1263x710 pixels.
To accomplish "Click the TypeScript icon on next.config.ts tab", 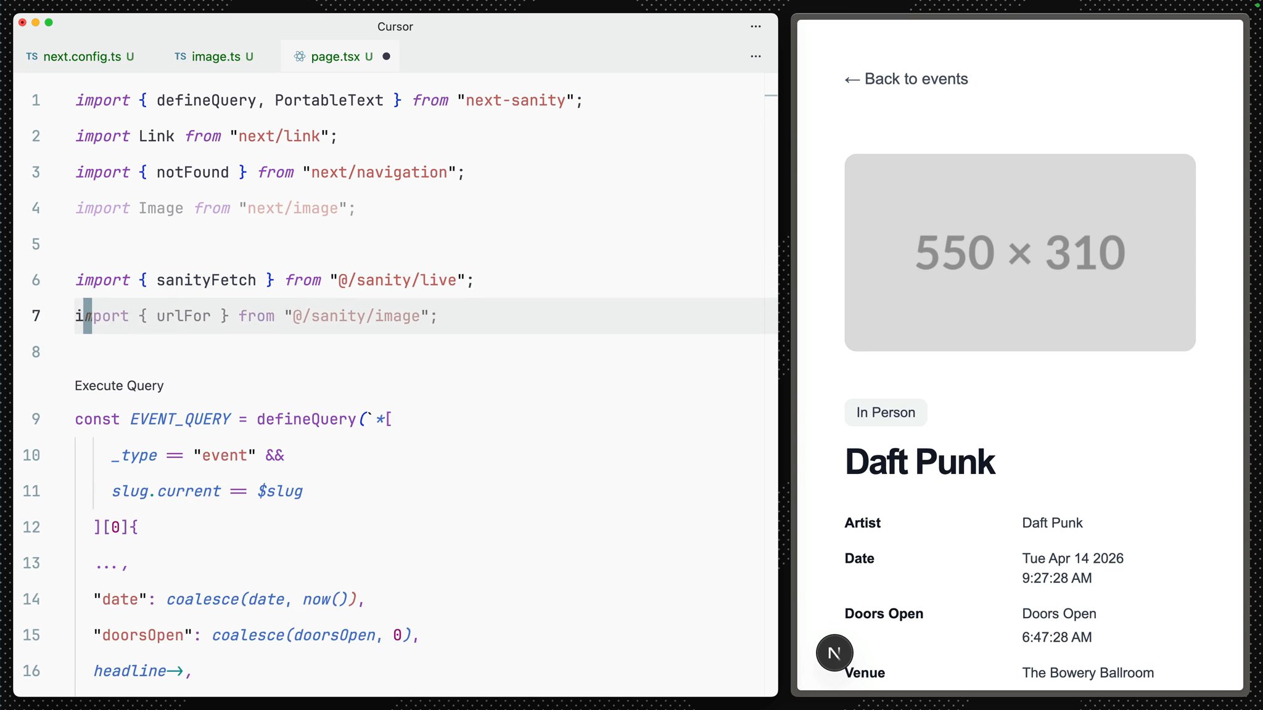I will point(32,57).
